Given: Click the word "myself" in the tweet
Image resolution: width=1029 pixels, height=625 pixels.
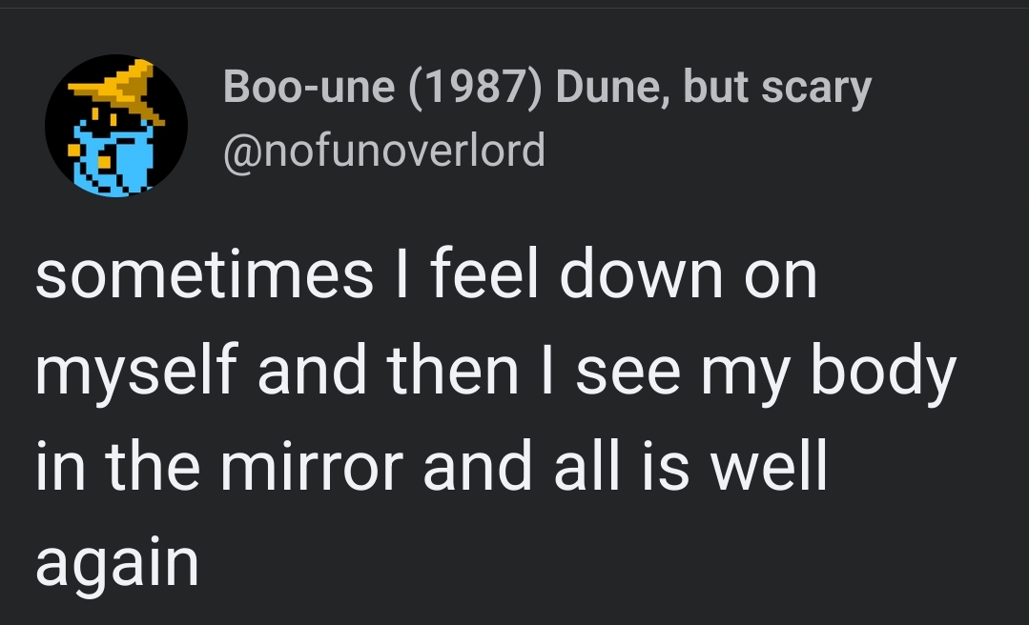Looking at the screenshot, I should [137, 371].
